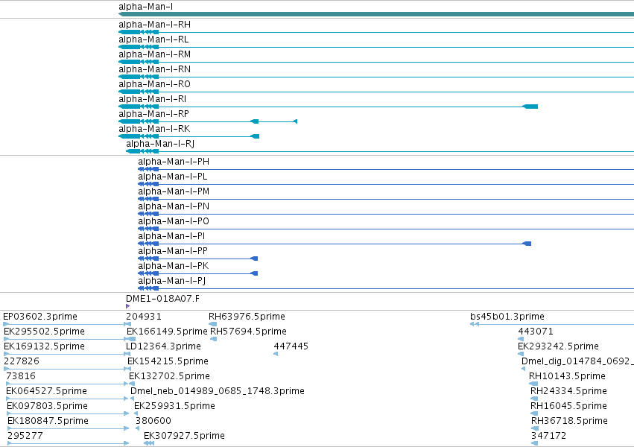The width and height of the screenshot is (634, 447).
Task: Select the EK259931.5prime EST label
Action: coord(174,407)
